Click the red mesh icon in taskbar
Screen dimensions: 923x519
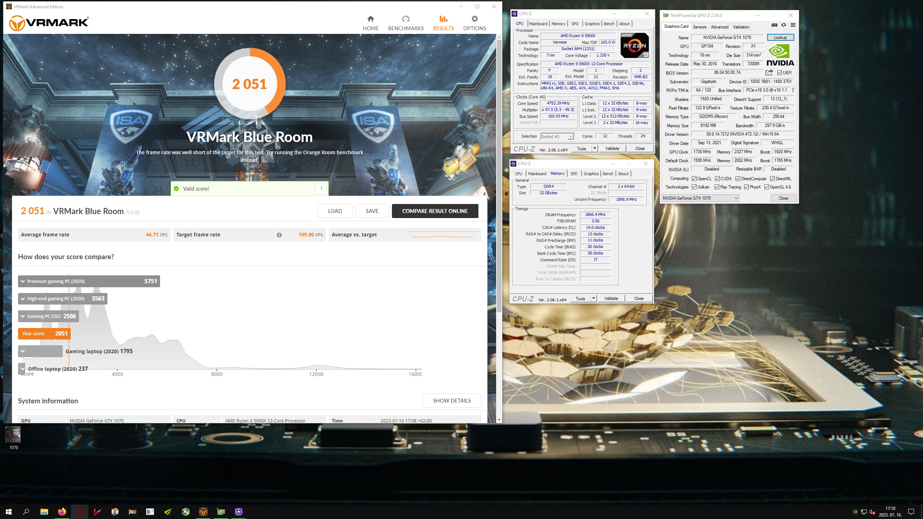(x=79, y=511)
